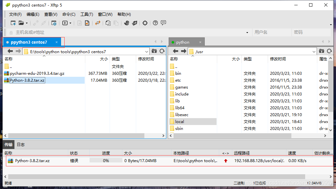Click the remote pane vertical scrollbar down arrow
Image resolution: width=336 pixels, height=189 pixels.
331,130
